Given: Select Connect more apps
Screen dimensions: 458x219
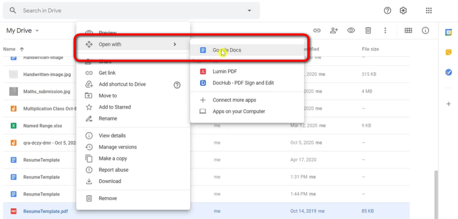Looking at the screenshot, I should (247, 100).
